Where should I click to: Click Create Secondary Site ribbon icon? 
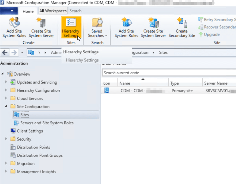coord(182,27)
